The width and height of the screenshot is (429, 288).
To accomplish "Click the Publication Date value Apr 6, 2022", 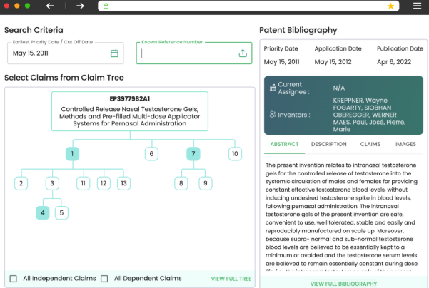I will [394, 62].
